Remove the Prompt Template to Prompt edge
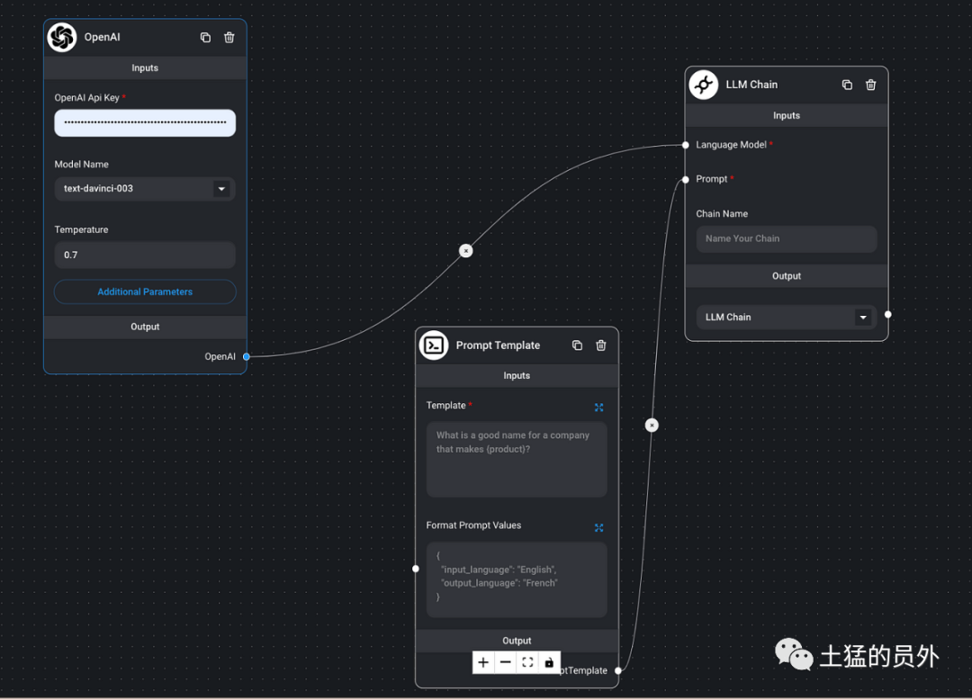The height and width of the screenshot is (700, 972). coord(652,426)
